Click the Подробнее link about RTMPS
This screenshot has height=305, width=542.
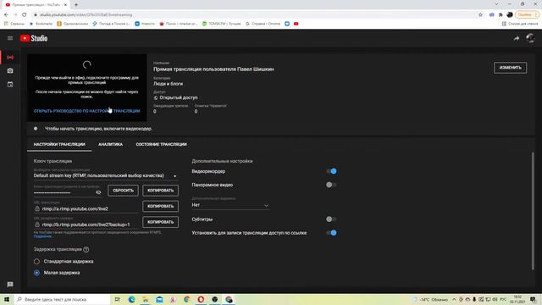click(x=42, y=236)
